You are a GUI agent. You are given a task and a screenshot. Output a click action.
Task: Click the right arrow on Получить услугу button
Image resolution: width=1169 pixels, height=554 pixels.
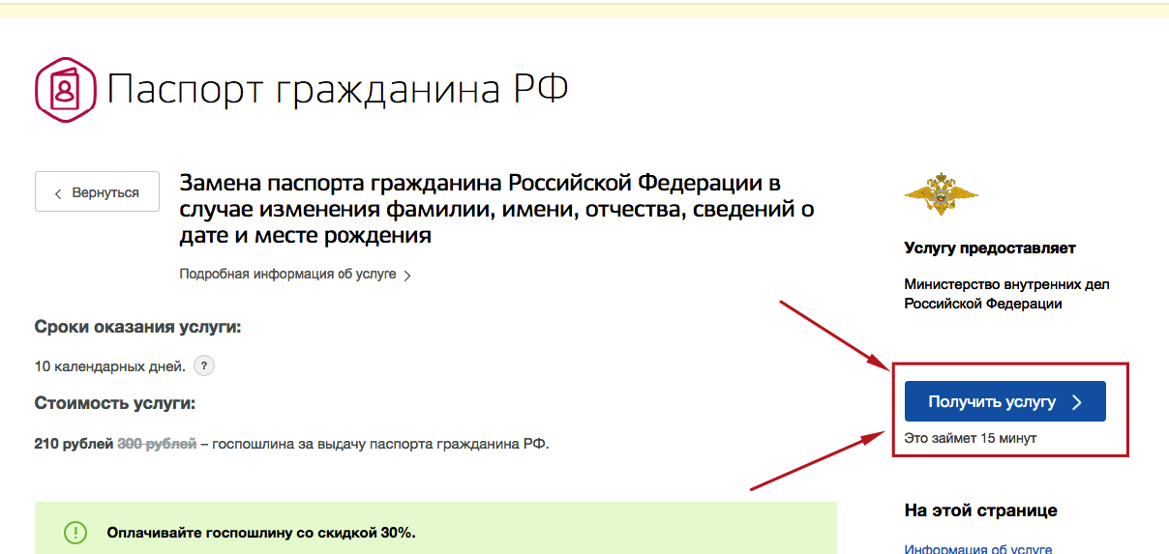1077,402
